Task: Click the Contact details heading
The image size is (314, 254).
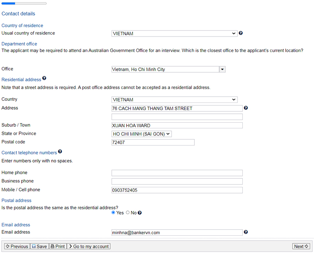Action: coord(18,13)
